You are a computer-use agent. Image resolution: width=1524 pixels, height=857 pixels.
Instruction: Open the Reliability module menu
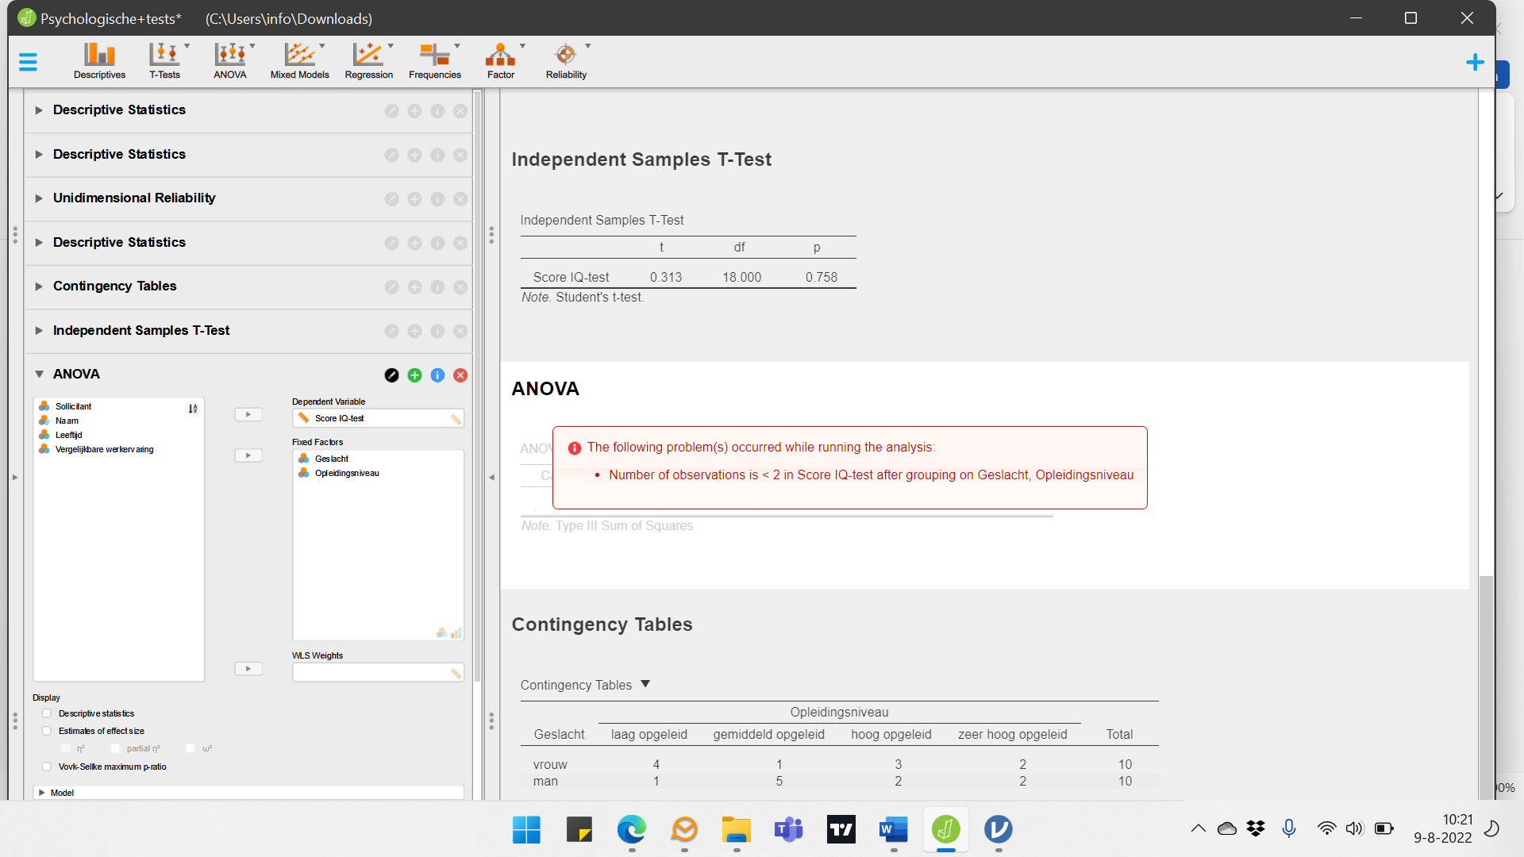click(566, 60)
